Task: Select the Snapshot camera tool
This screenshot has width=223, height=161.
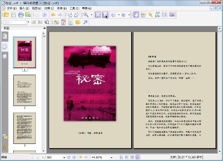Action: [172, 15]
